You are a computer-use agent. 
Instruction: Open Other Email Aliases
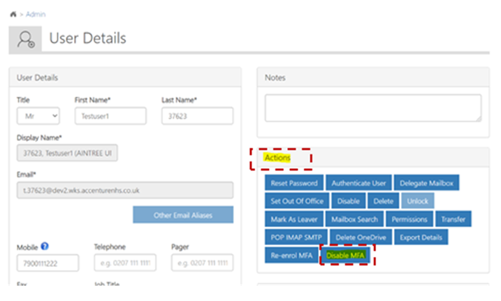(183, 215)
